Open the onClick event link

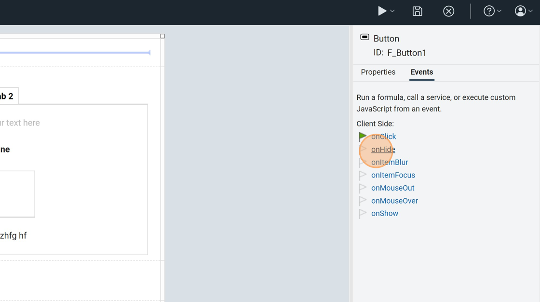383,137
